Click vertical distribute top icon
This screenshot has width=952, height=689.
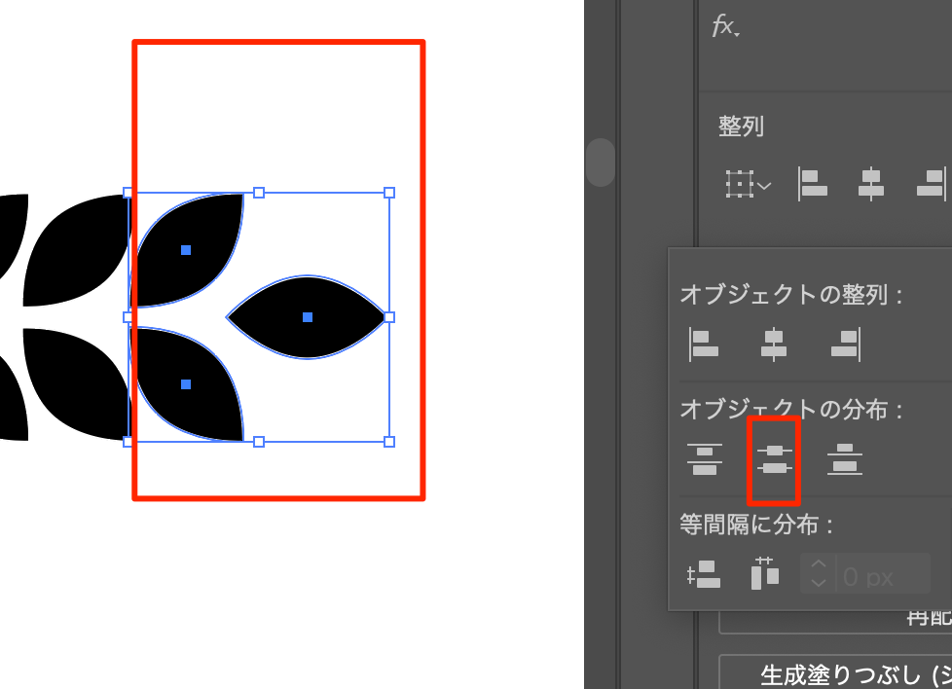tap(704, 459)
